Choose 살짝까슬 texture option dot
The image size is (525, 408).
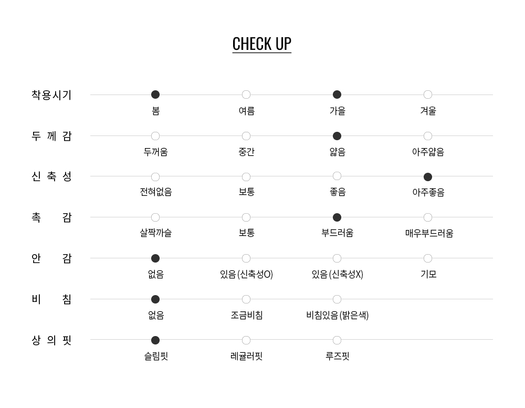click(155, 217)
